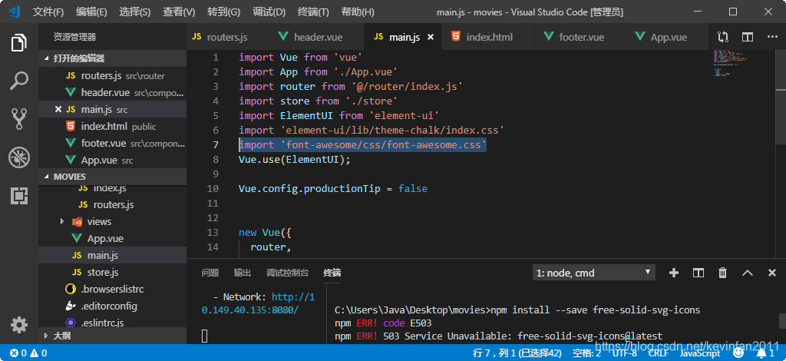Maximize the panel with the up chevron
The image size is (786, 361).
click(x=748, y=273)
